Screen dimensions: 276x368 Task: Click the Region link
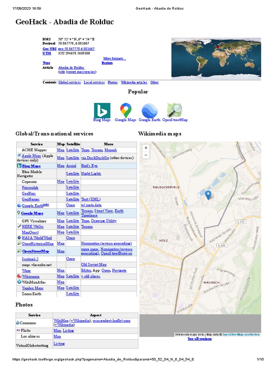pyautogui.click(x=107, y=63)
